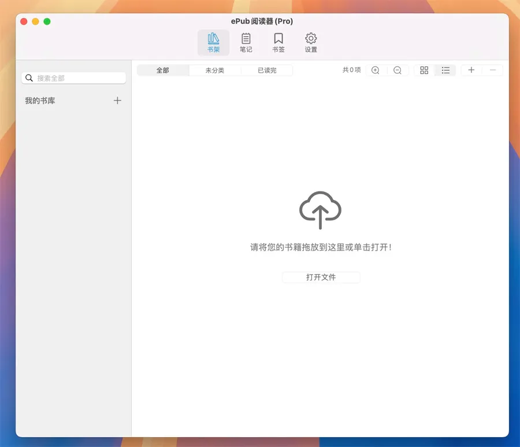Switch to grid view layout
This screenshot has width=520, height=447.
pyautogui.click(x=424, y=70)
